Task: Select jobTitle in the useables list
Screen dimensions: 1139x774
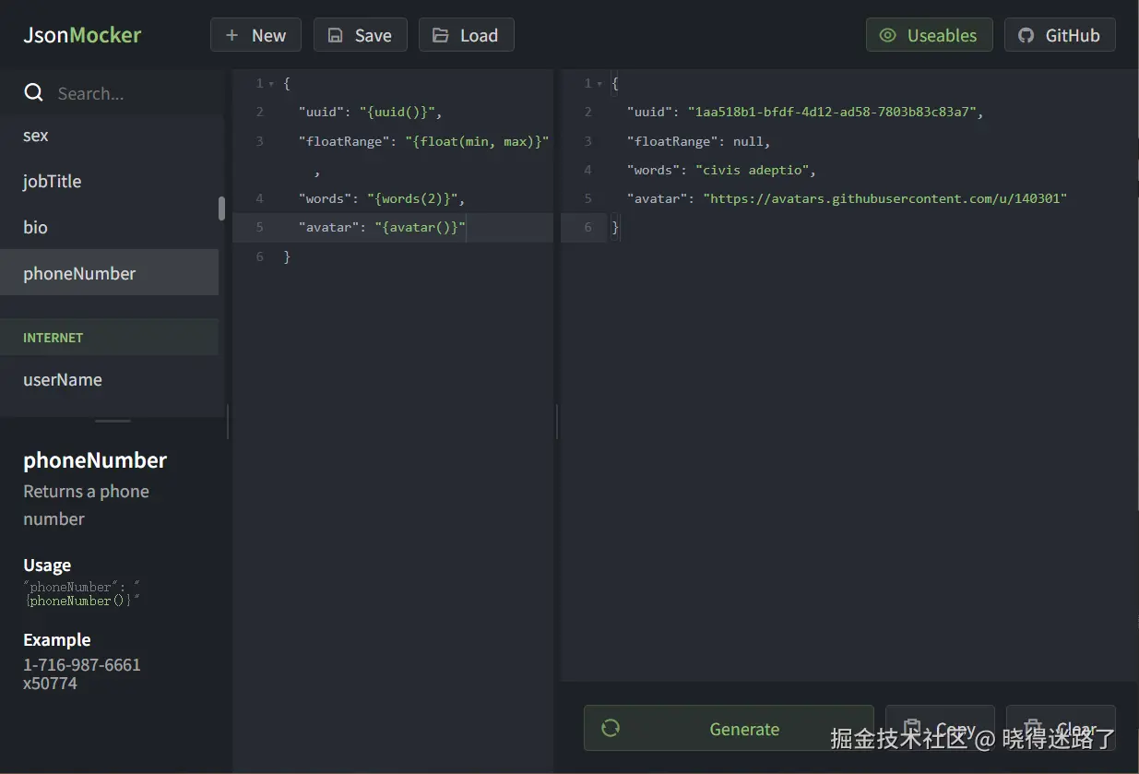Action: coord(109,182)
